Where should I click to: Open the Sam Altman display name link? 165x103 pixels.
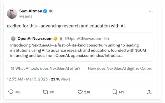click(x=31, y=11)
